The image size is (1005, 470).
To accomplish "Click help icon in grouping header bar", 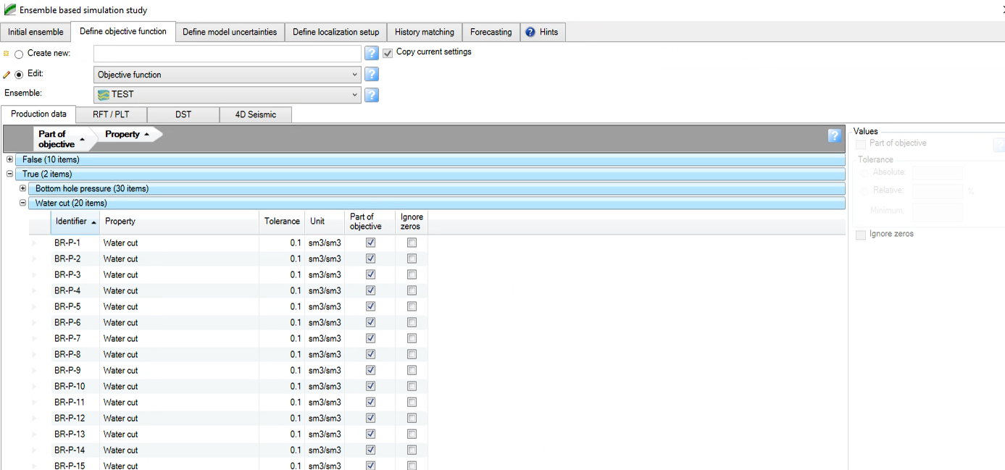I will pyautogui.click(x=835, y=135).
